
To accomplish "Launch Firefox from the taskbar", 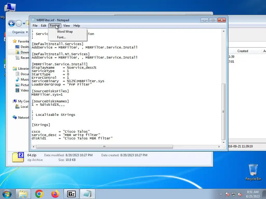I will (55, 194).
